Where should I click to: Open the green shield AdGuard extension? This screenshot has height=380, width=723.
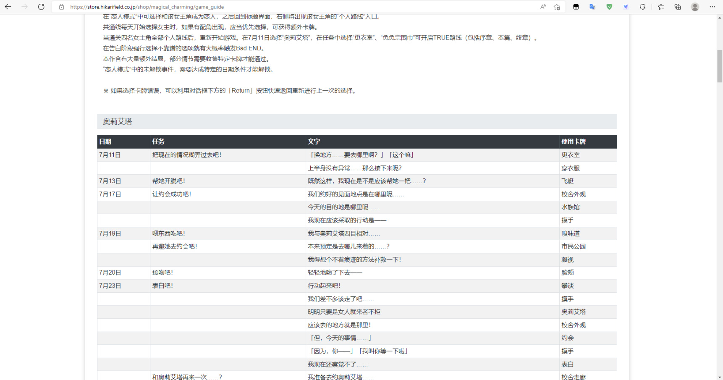[609, 7]
